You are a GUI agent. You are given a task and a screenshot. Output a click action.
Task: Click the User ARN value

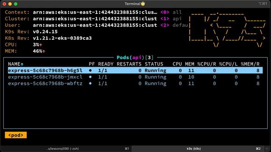[95, 25]
